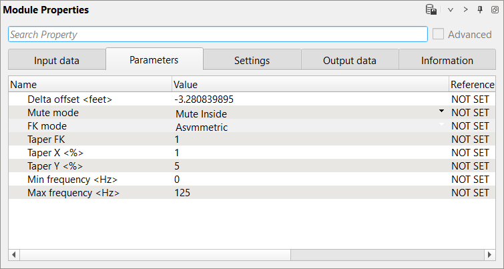Float the Module Properties panel window

(495, 10)
